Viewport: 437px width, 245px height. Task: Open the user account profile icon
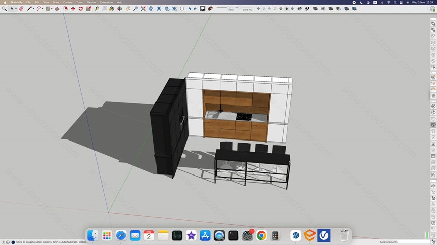(433, 9)
